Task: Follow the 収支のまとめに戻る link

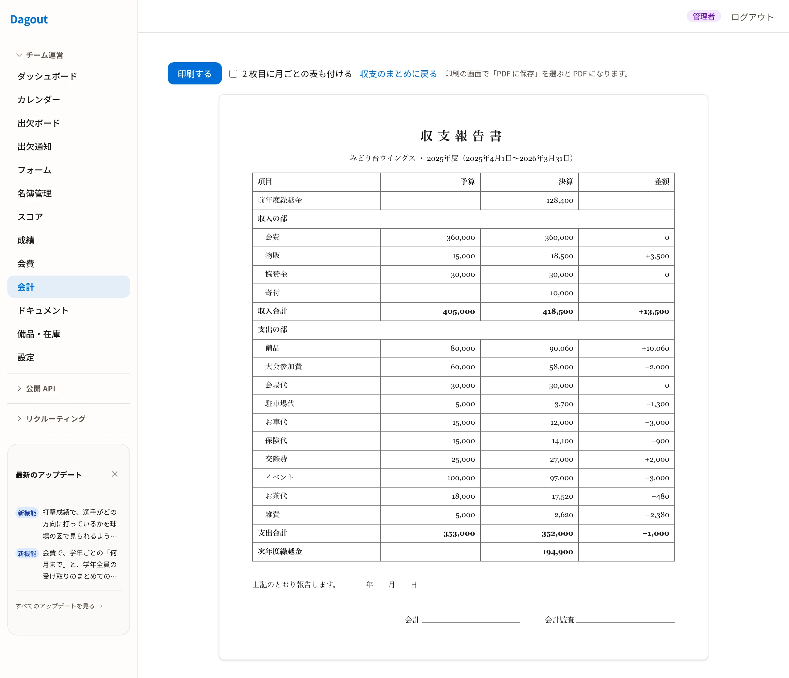Action: [398, 73]
